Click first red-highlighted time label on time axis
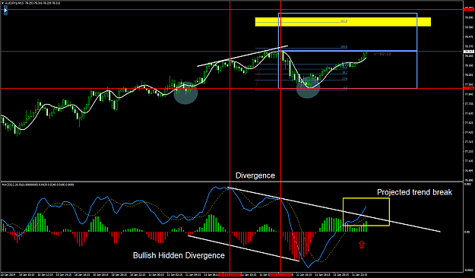This screenshot has height=278, width=475. coord(230,275)
